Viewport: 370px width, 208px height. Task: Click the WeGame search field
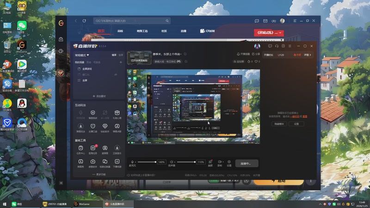coord(132,21)
